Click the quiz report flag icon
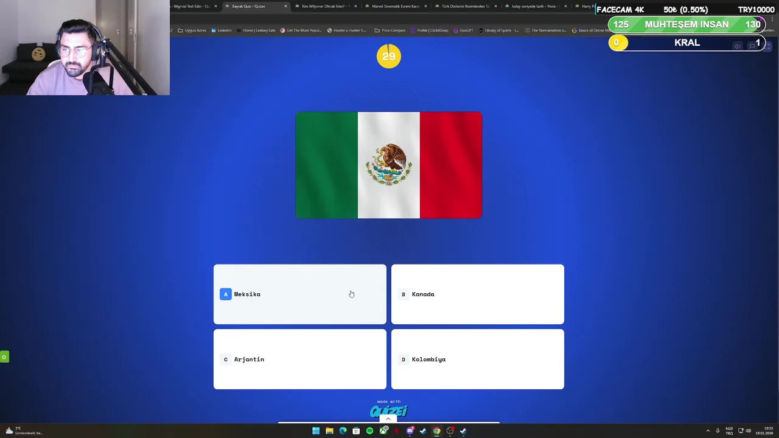 tap(752, 46)
